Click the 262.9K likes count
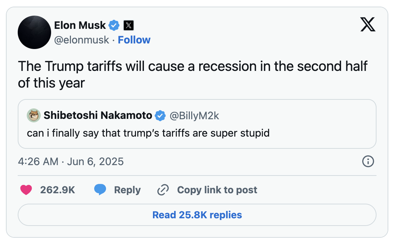Image resolution: width=397 pixels, height=244 pixels. [58, 190]
